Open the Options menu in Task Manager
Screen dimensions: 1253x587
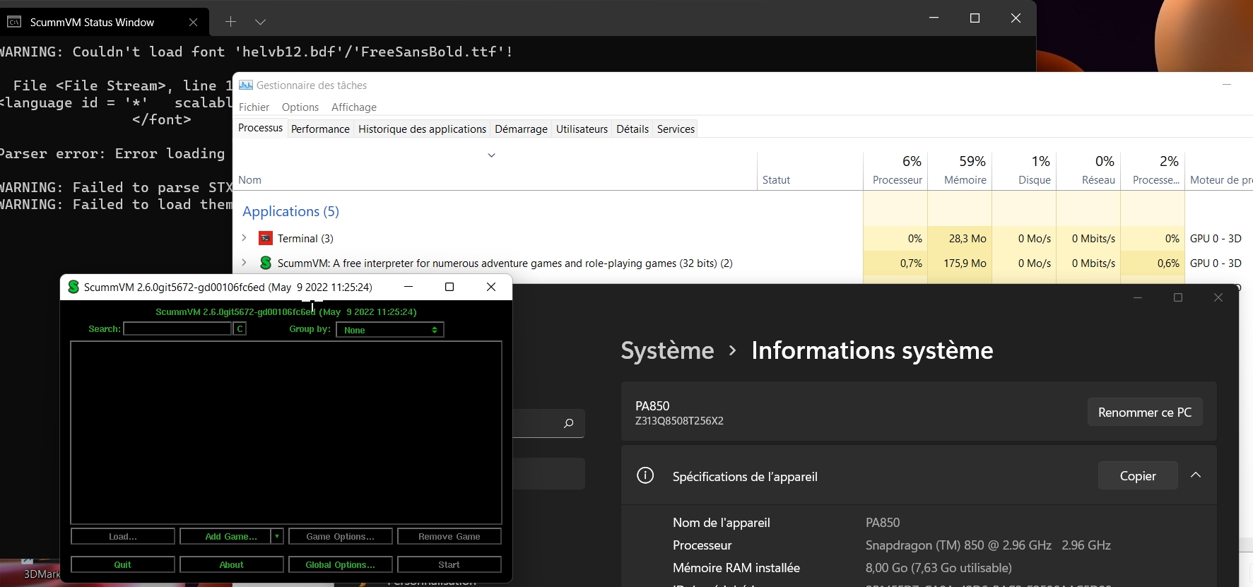[x=300, y=107]
